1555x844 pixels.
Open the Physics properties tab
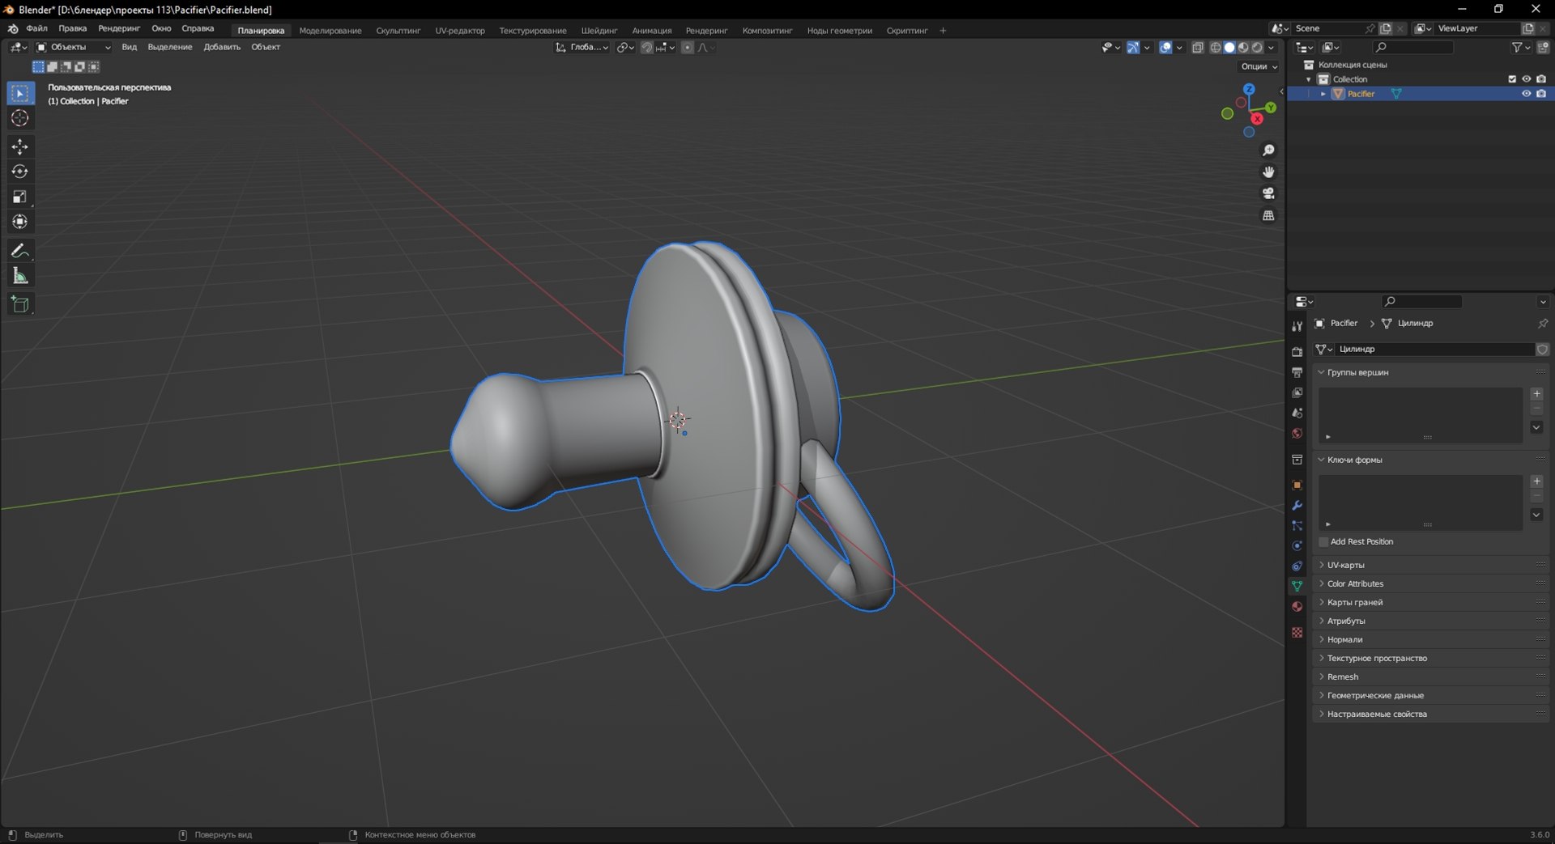tap(1297, 546)
